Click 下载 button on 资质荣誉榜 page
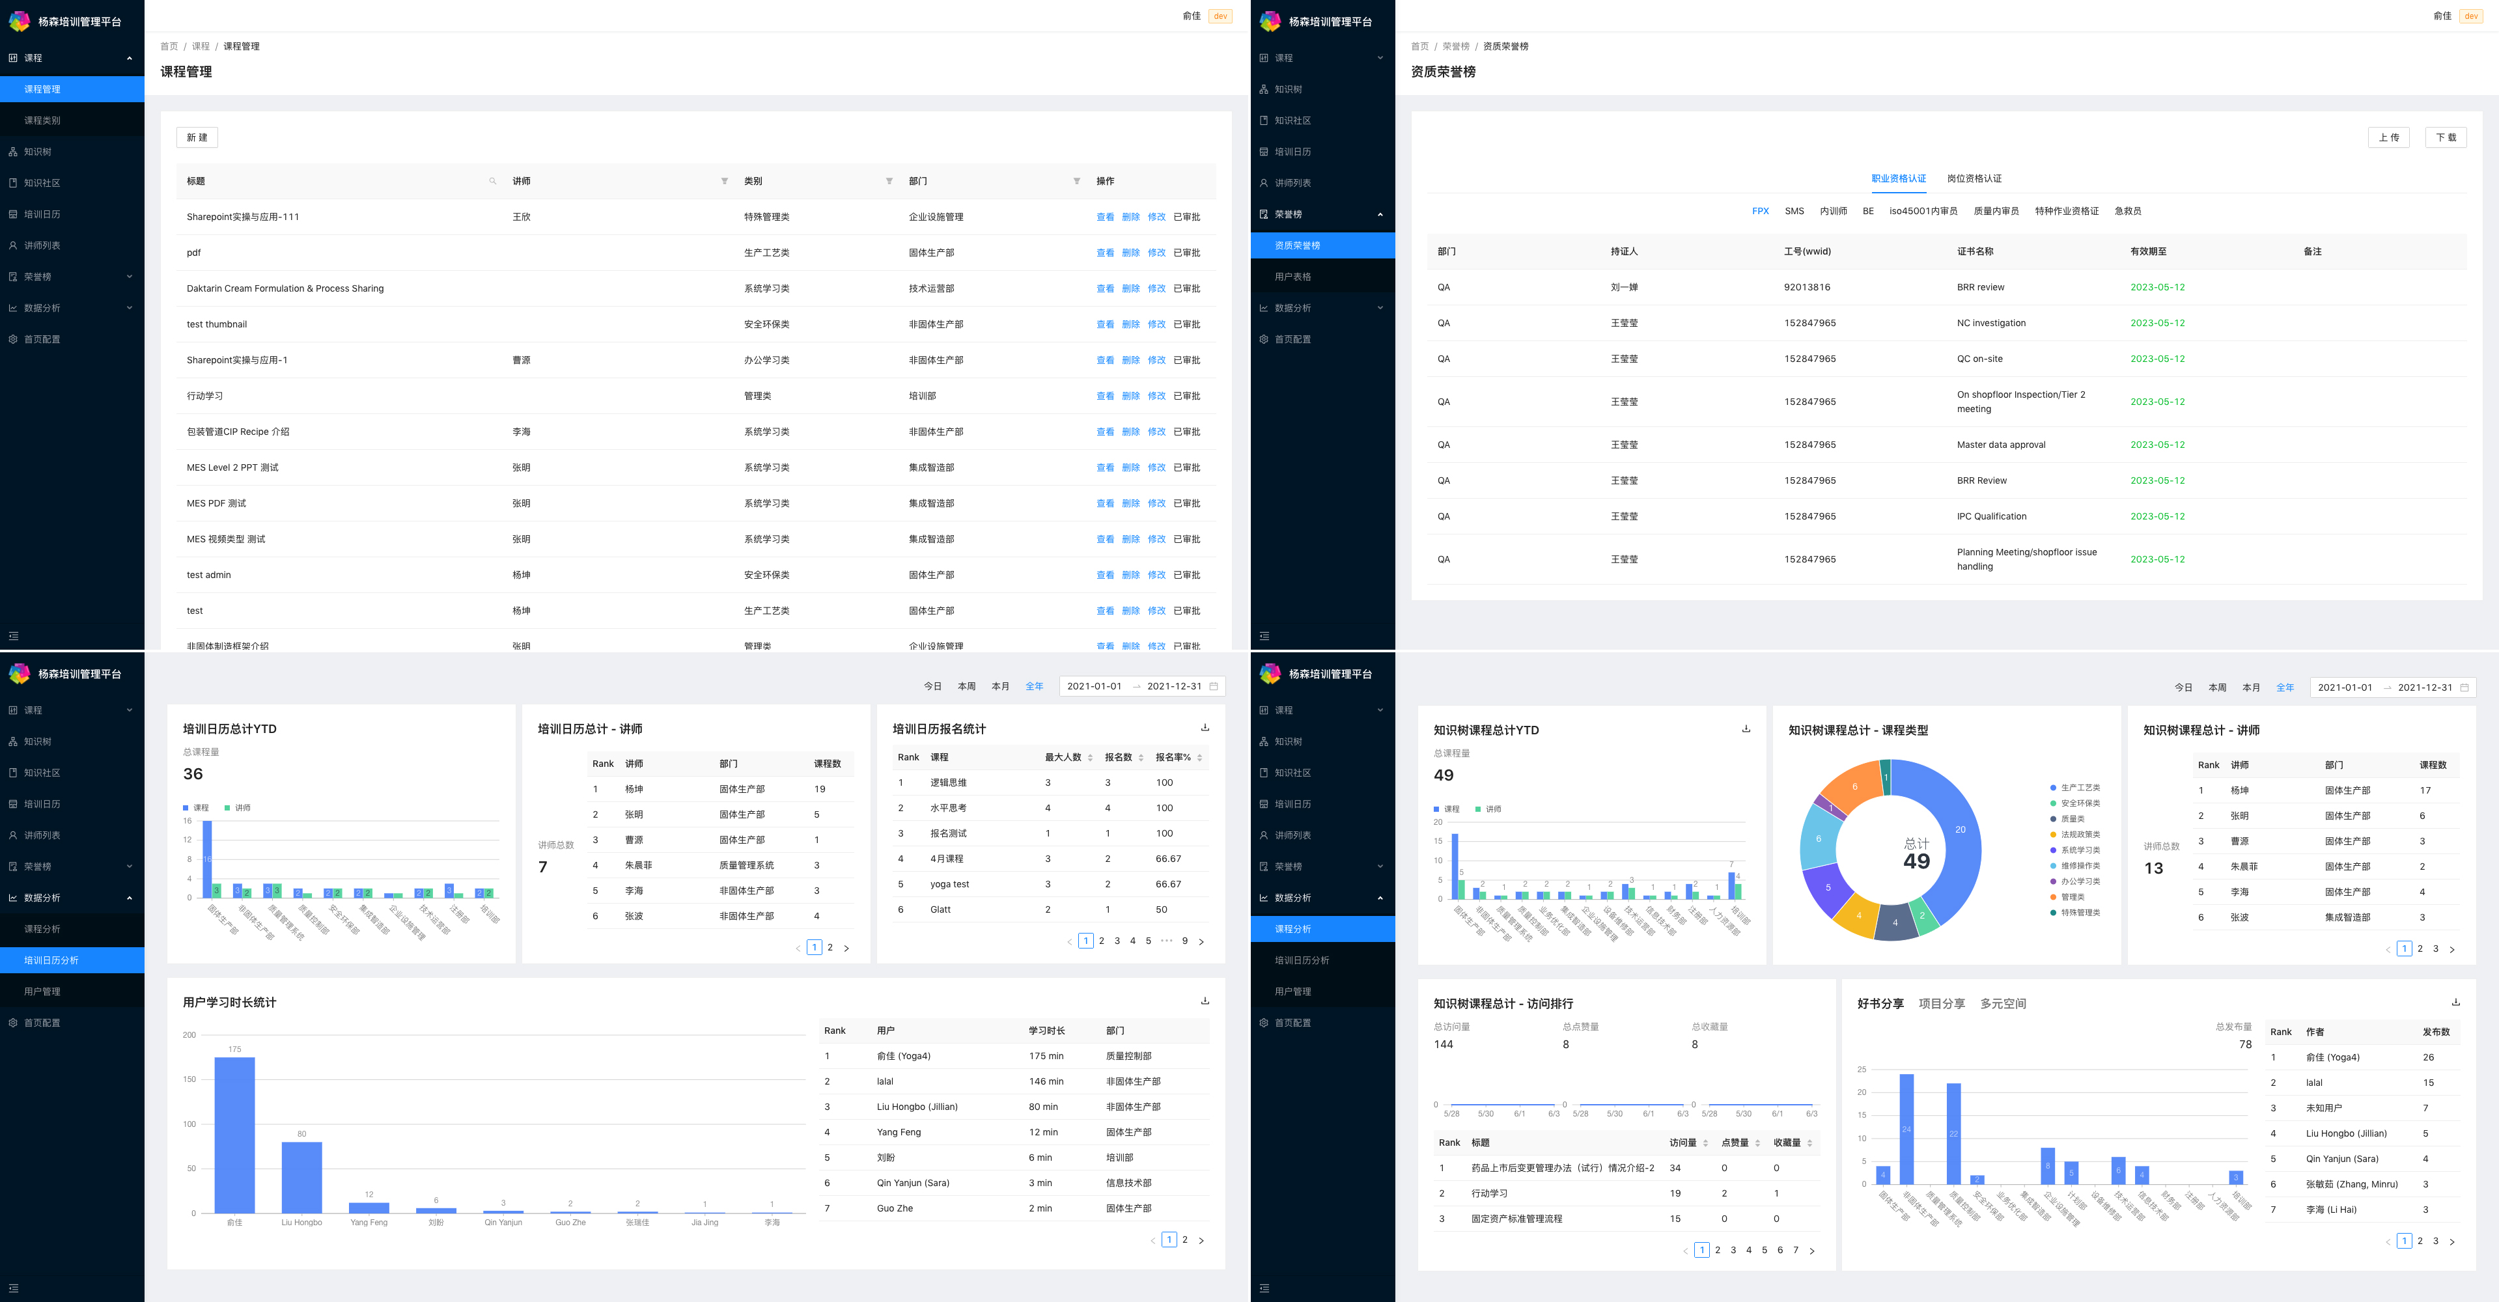This screenshot has height=1302, width=2499. coord(2446,138)
